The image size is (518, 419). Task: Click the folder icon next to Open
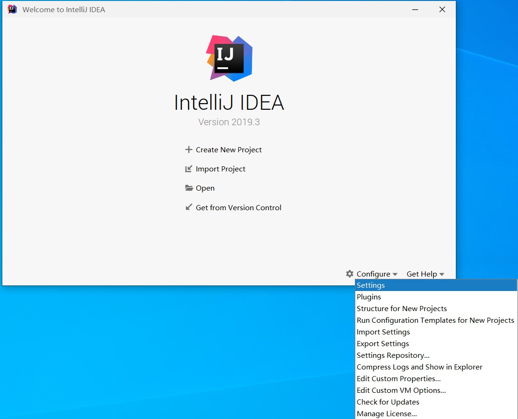point(189,188)
